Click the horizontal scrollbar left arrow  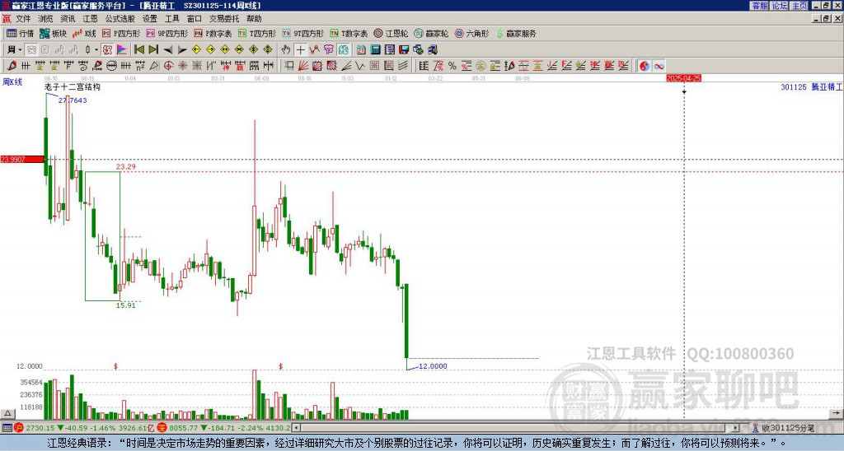pos(297,428)
